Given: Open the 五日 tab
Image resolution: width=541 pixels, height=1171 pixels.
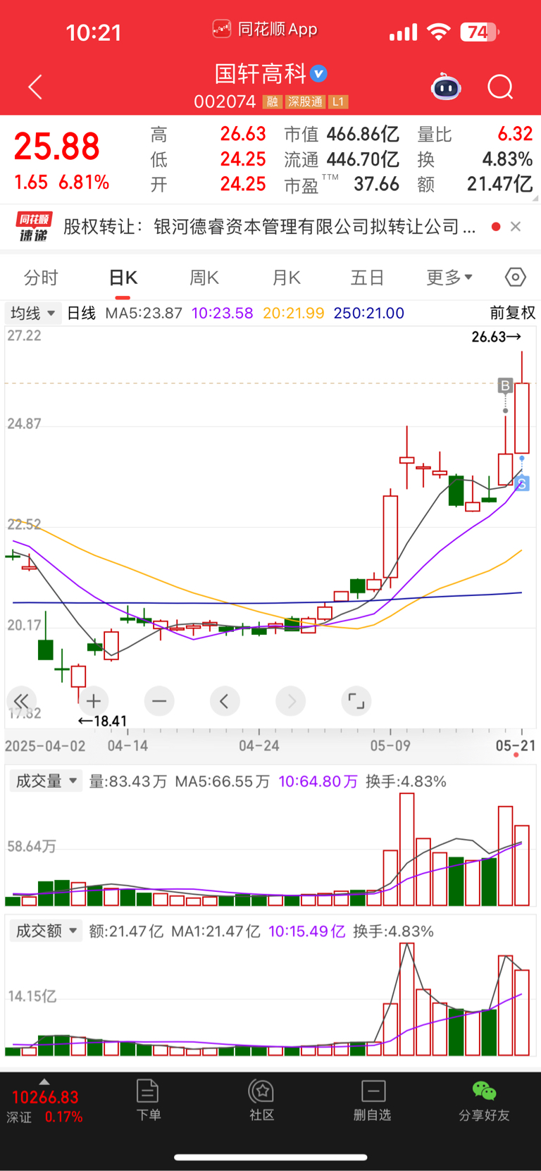Looking at the screenshot, I should click(x=367, y=278).
